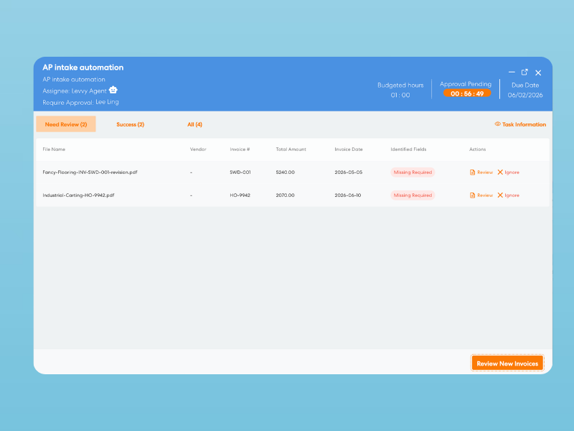Minimize the AP intake automation panel

tap(512, 73)
